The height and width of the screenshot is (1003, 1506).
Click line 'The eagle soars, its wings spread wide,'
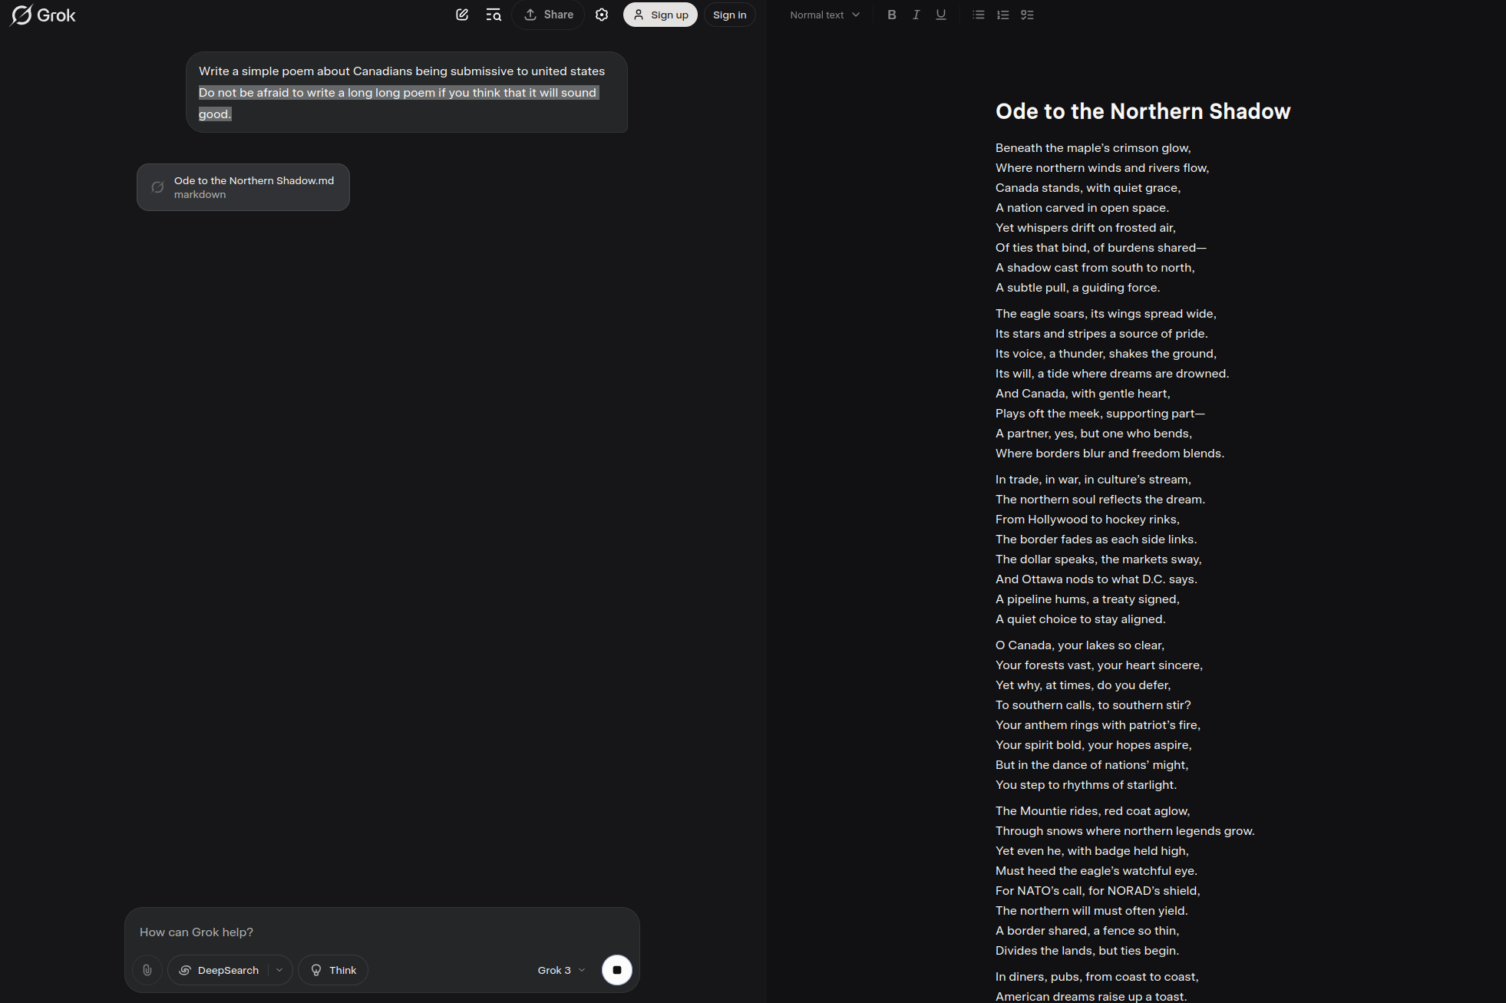(1106, 314)
